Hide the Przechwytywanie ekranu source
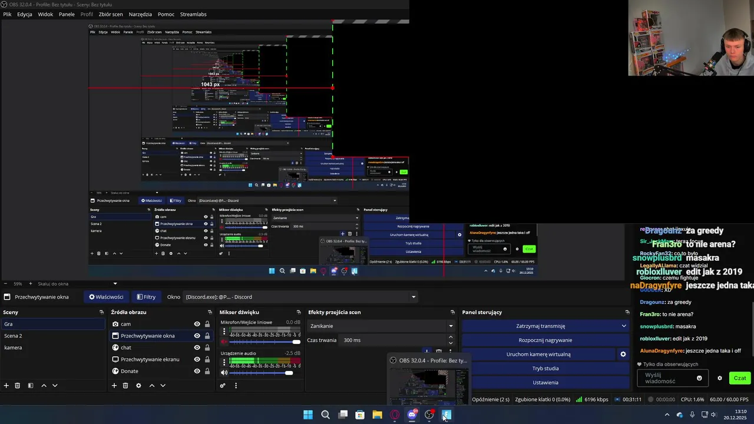The height and width of the screenshot is (424, 754). point(197,359)
